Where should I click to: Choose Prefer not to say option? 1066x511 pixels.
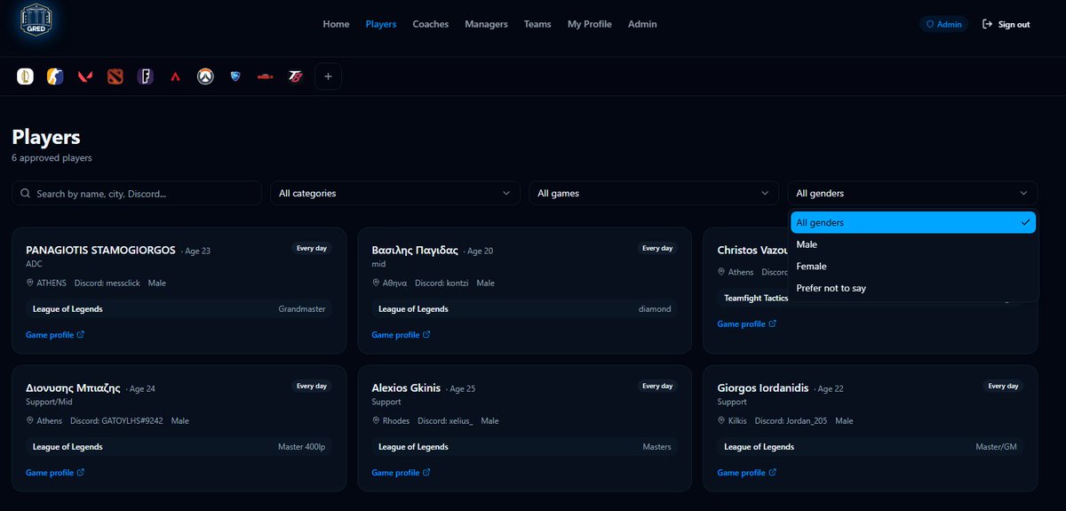coord(913,288)
